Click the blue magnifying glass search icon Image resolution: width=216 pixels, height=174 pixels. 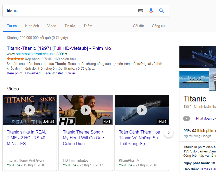coord(162,11)
